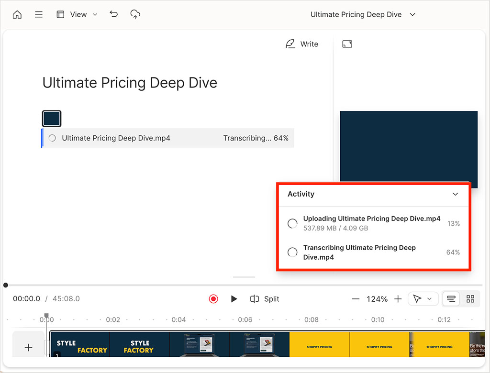The height and width of the screenshot is (373, 490).
Task: Select the pointer tool above the timeline
Action: (417, 298)
